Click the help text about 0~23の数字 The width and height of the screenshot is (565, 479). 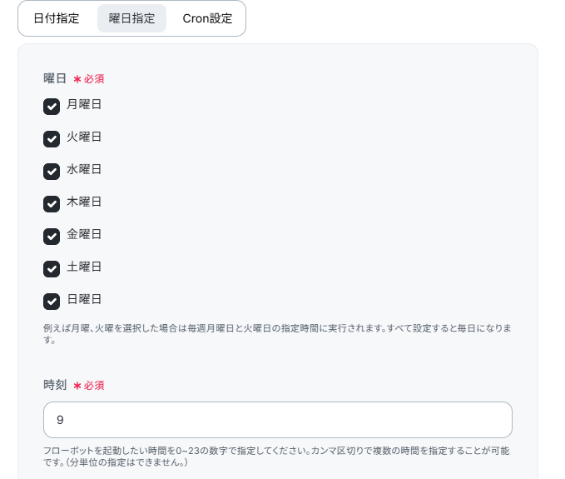pos(276,457)
